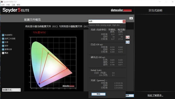Click the 光度 (gamma) heading

tap(99, 80)
